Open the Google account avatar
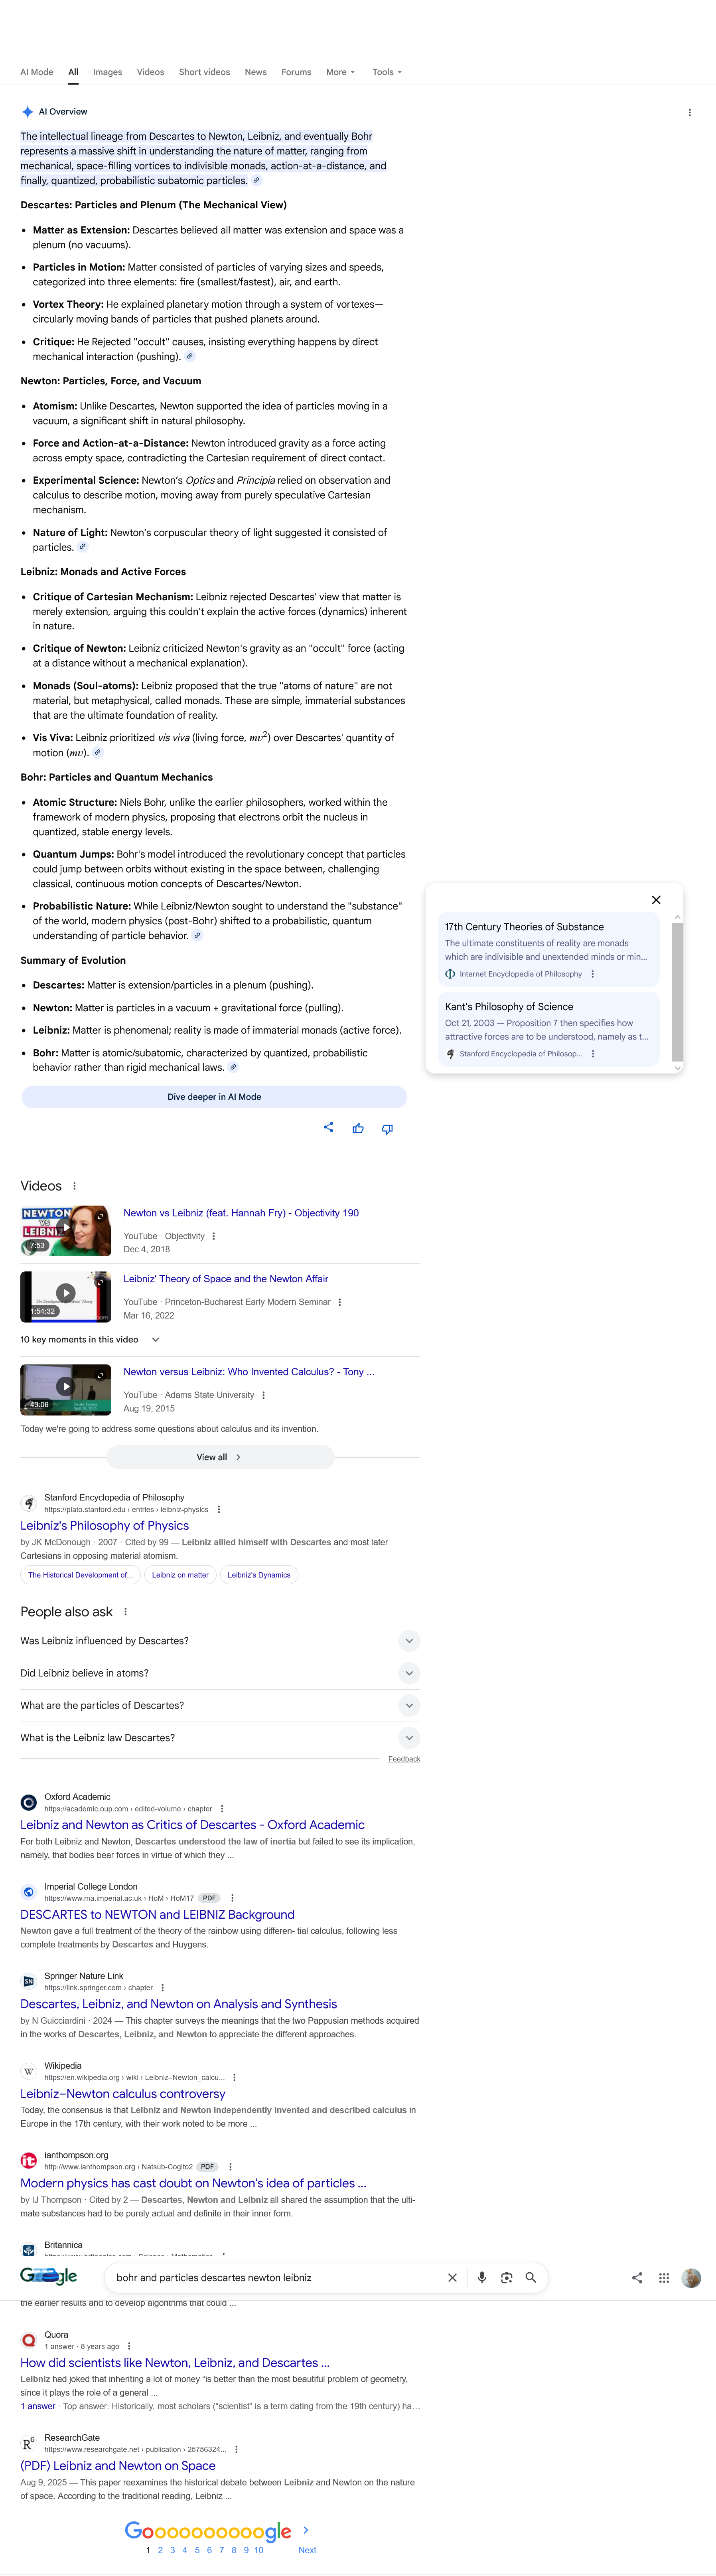Image resolution: width=716 pixels, height=2576 pixels. [691, 2278]
